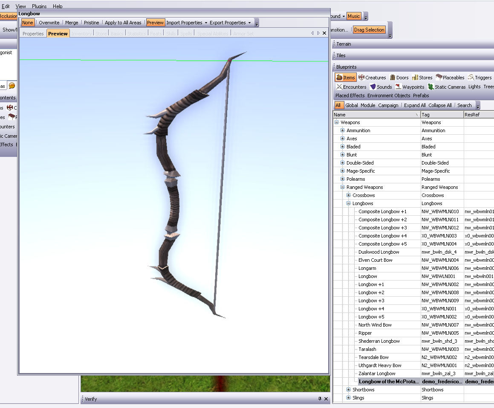Viewport: 494px width, 408px height.
Task: Expand the Blunt tree node
Action: click(342, 155)
